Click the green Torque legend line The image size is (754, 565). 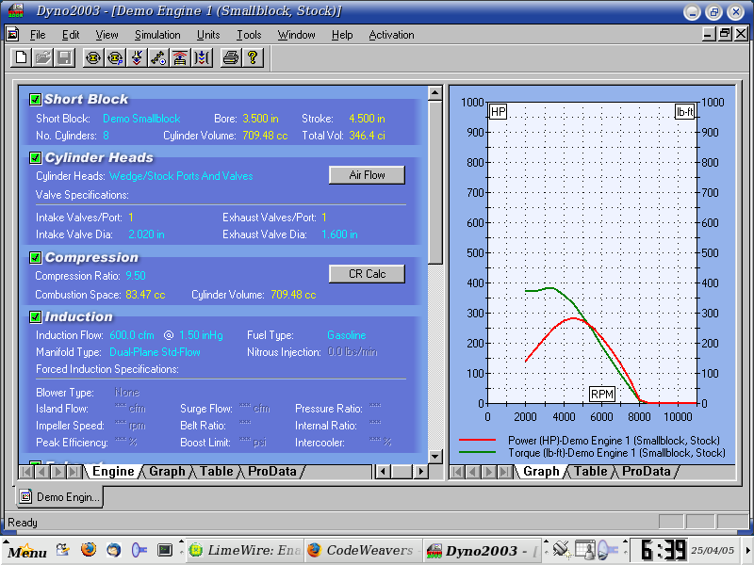coord(477,453)
